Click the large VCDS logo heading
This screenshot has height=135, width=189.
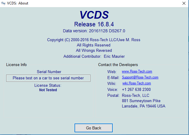point(94,15)
